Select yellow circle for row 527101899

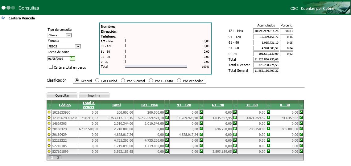49,152
